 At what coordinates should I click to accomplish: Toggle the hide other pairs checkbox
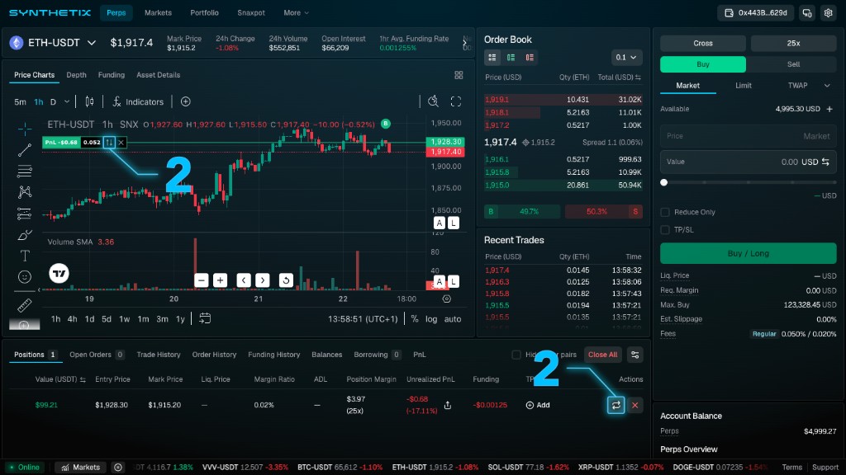(x=516, y=355)
